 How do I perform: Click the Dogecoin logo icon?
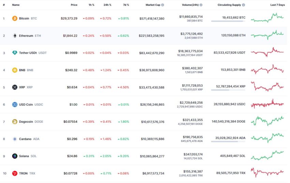point(15,121)
